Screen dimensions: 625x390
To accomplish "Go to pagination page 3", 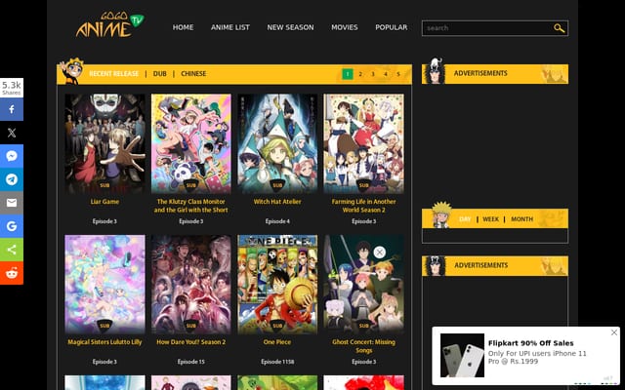I will 373,74.
